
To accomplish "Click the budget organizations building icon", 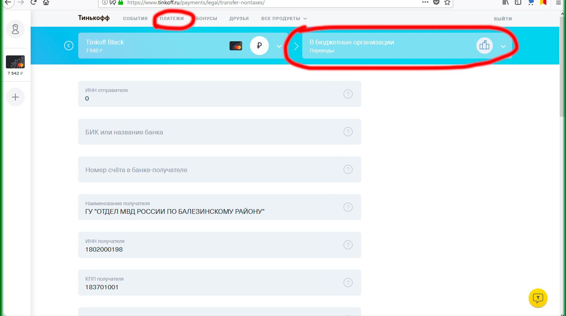I will 484,46.
